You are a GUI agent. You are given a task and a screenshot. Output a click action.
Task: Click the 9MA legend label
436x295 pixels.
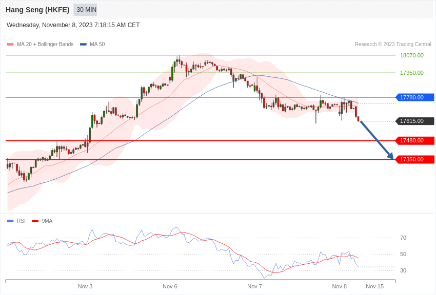click(47, 221)
